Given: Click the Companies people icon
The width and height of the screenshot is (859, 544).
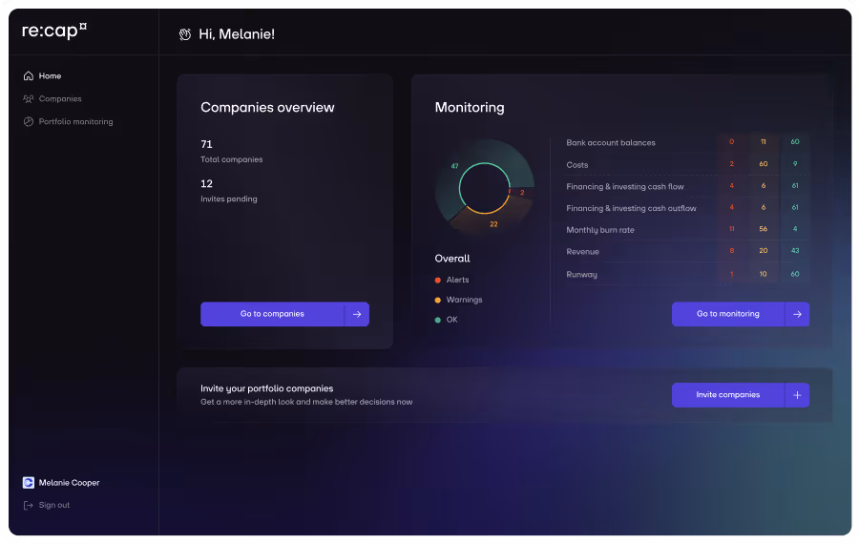Looking at the screenshot, I should (x=29, y=99).
